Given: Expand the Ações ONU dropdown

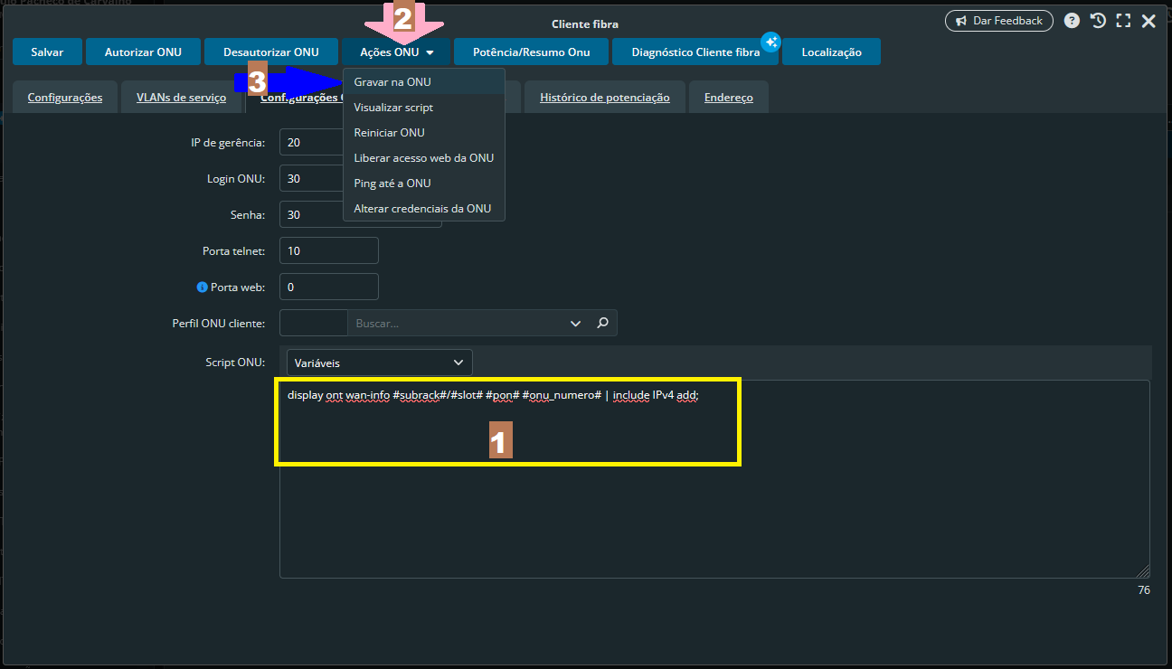Looking at the screenshot, I should (396, 52).
